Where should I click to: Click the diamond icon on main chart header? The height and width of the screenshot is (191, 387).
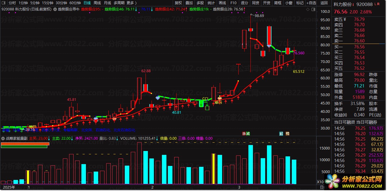click(308, 9)
